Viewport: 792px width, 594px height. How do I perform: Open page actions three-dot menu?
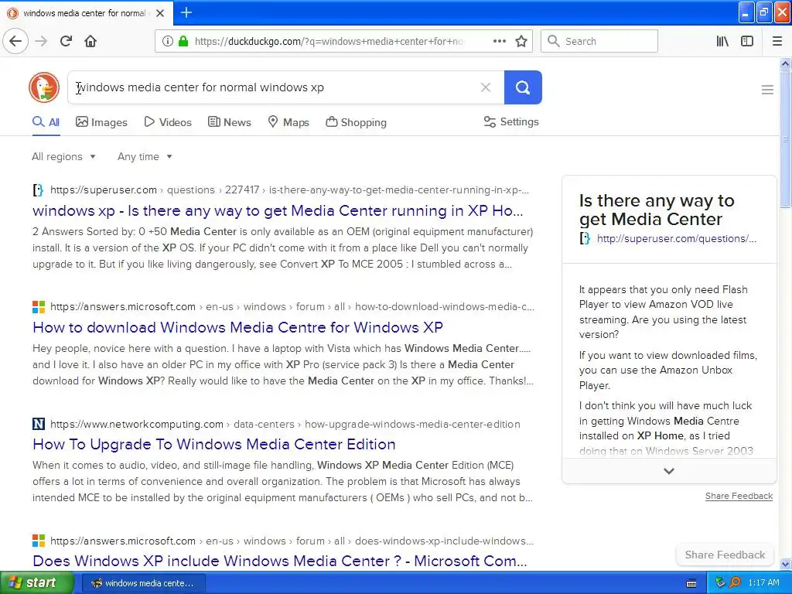tap(499, 41)
